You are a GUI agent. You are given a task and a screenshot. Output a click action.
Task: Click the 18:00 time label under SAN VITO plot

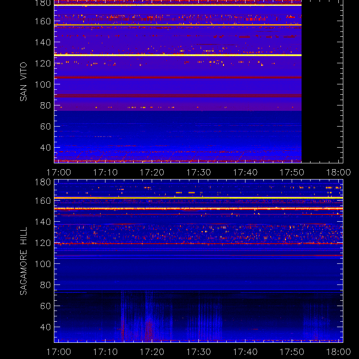click(x=339, y=172)
